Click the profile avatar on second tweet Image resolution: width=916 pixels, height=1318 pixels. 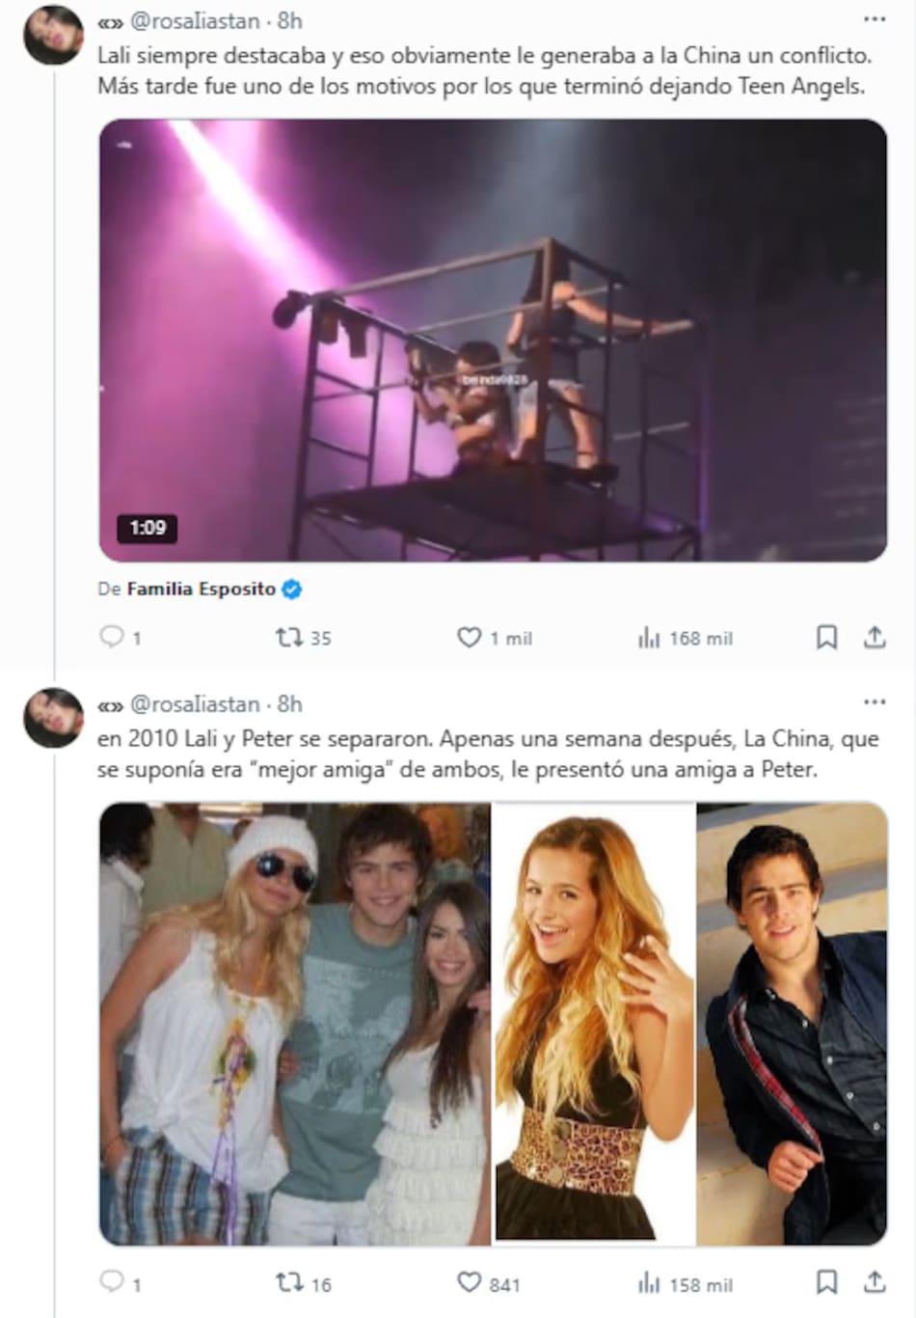[53, 717]
